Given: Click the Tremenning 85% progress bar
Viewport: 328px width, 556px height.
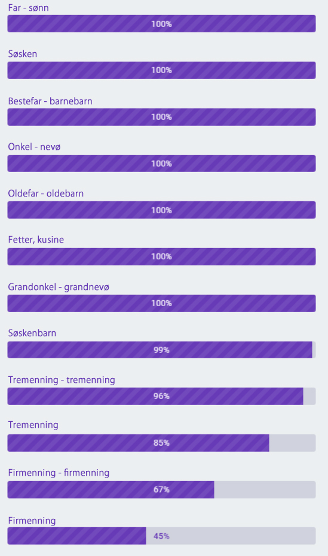Looking at the screenshot, I should [161, 443].
